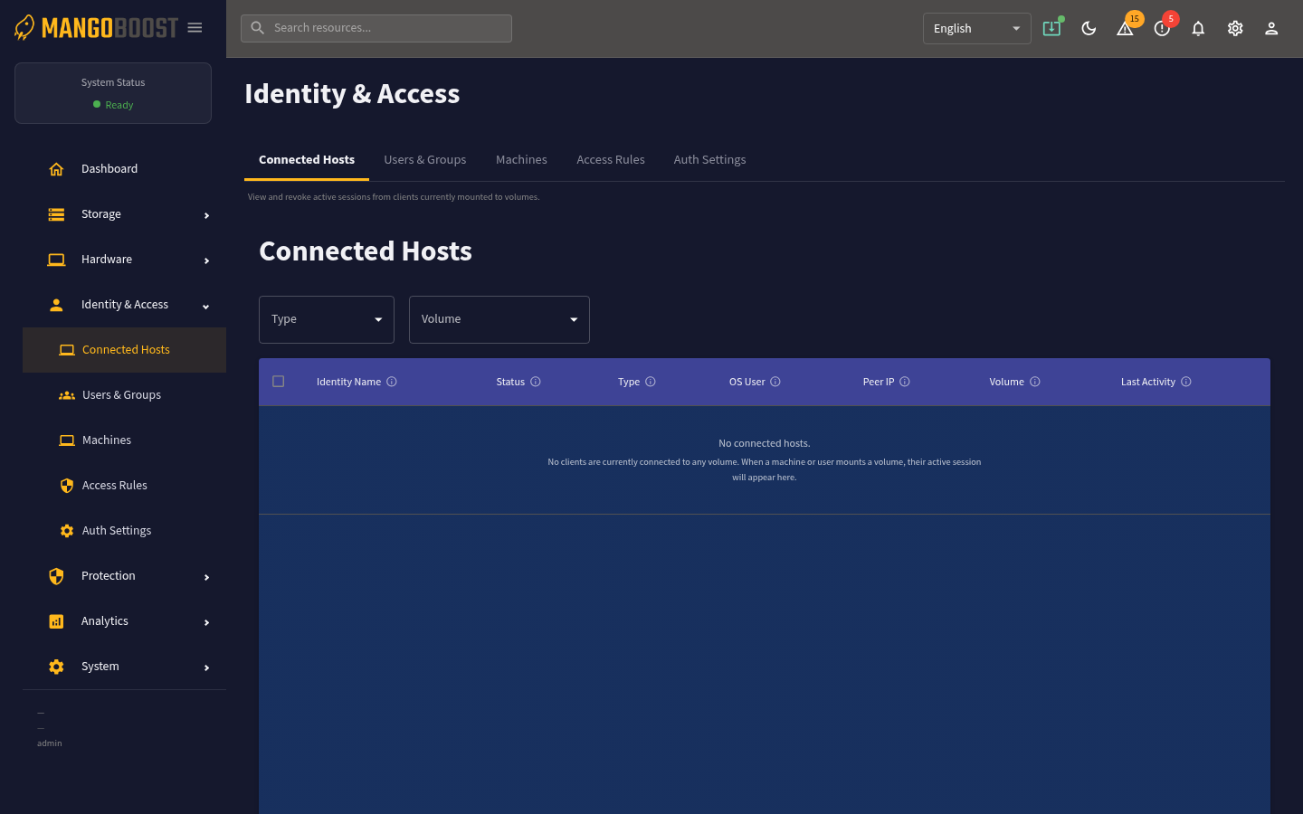
Task: Toggle the hamburger sidebar menu icon
Action: [195, 28]
